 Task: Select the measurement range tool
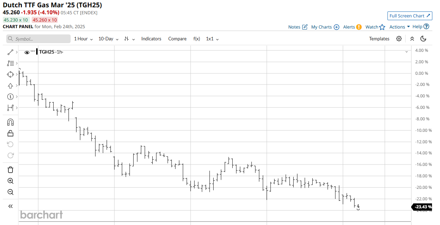point(10,108)
